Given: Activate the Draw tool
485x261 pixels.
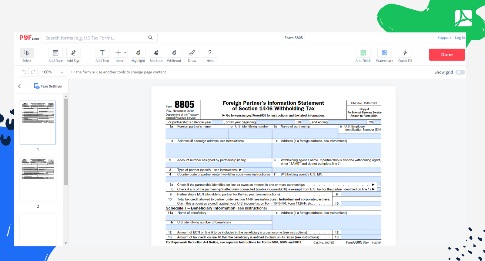Looking at the screenshot, I should [192, 55].
